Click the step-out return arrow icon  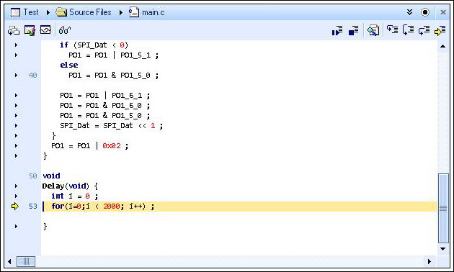(x=424, y=30)
